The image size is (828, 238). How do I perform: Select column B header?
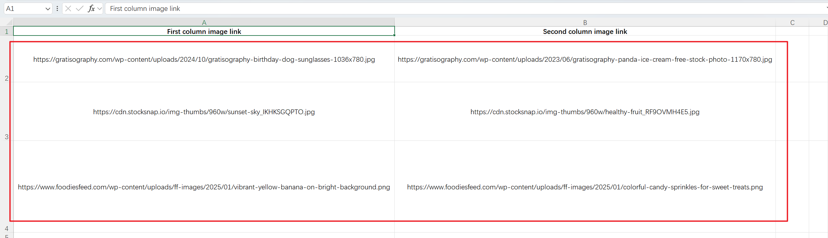point(585,22)
